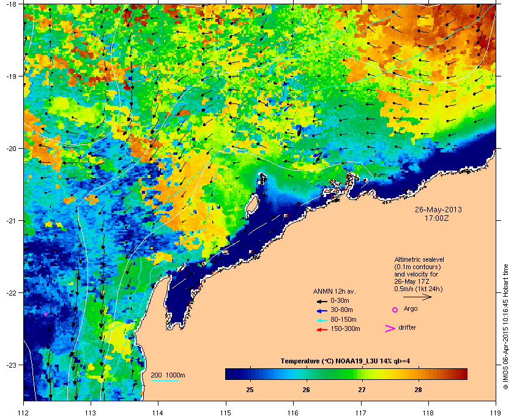The height and width of the screenshot is (416, 514).
Task: Click latitude axis label -23
Action: click(12, 365)
